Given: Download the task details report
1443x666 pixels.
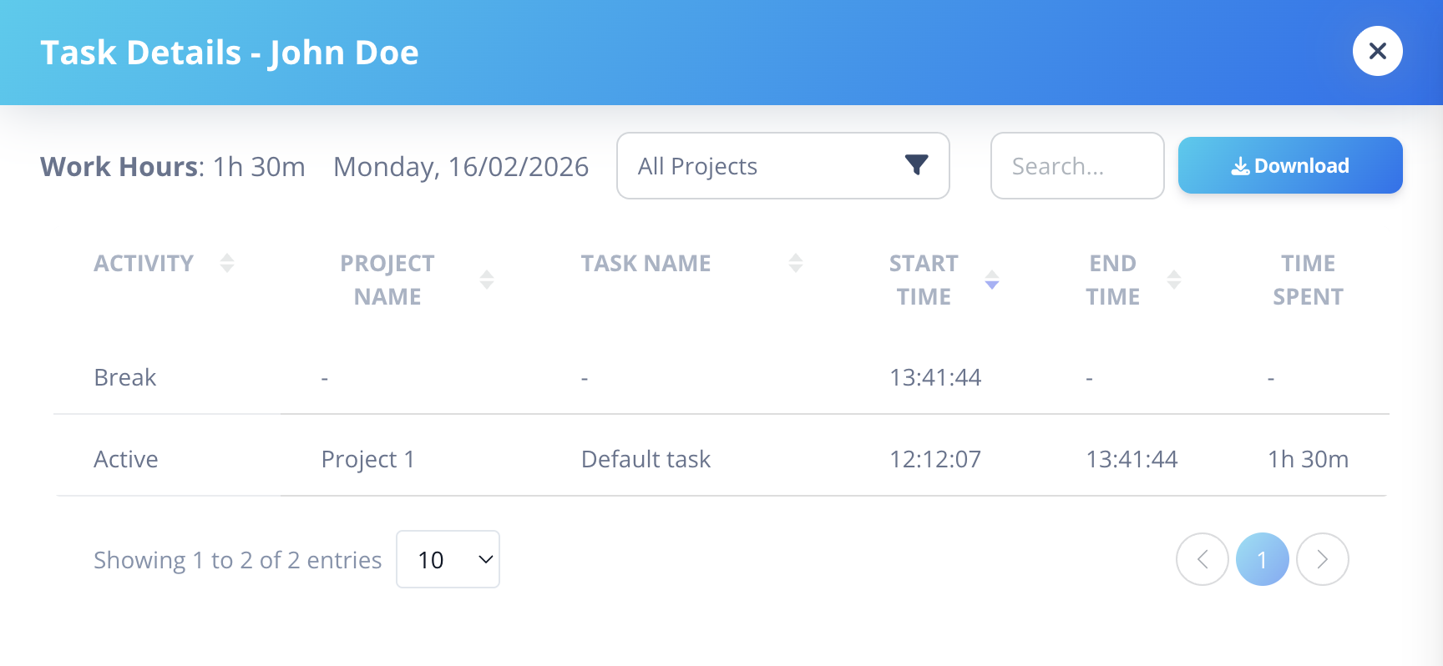Looking at the screenshot, I should [1290, 165].
